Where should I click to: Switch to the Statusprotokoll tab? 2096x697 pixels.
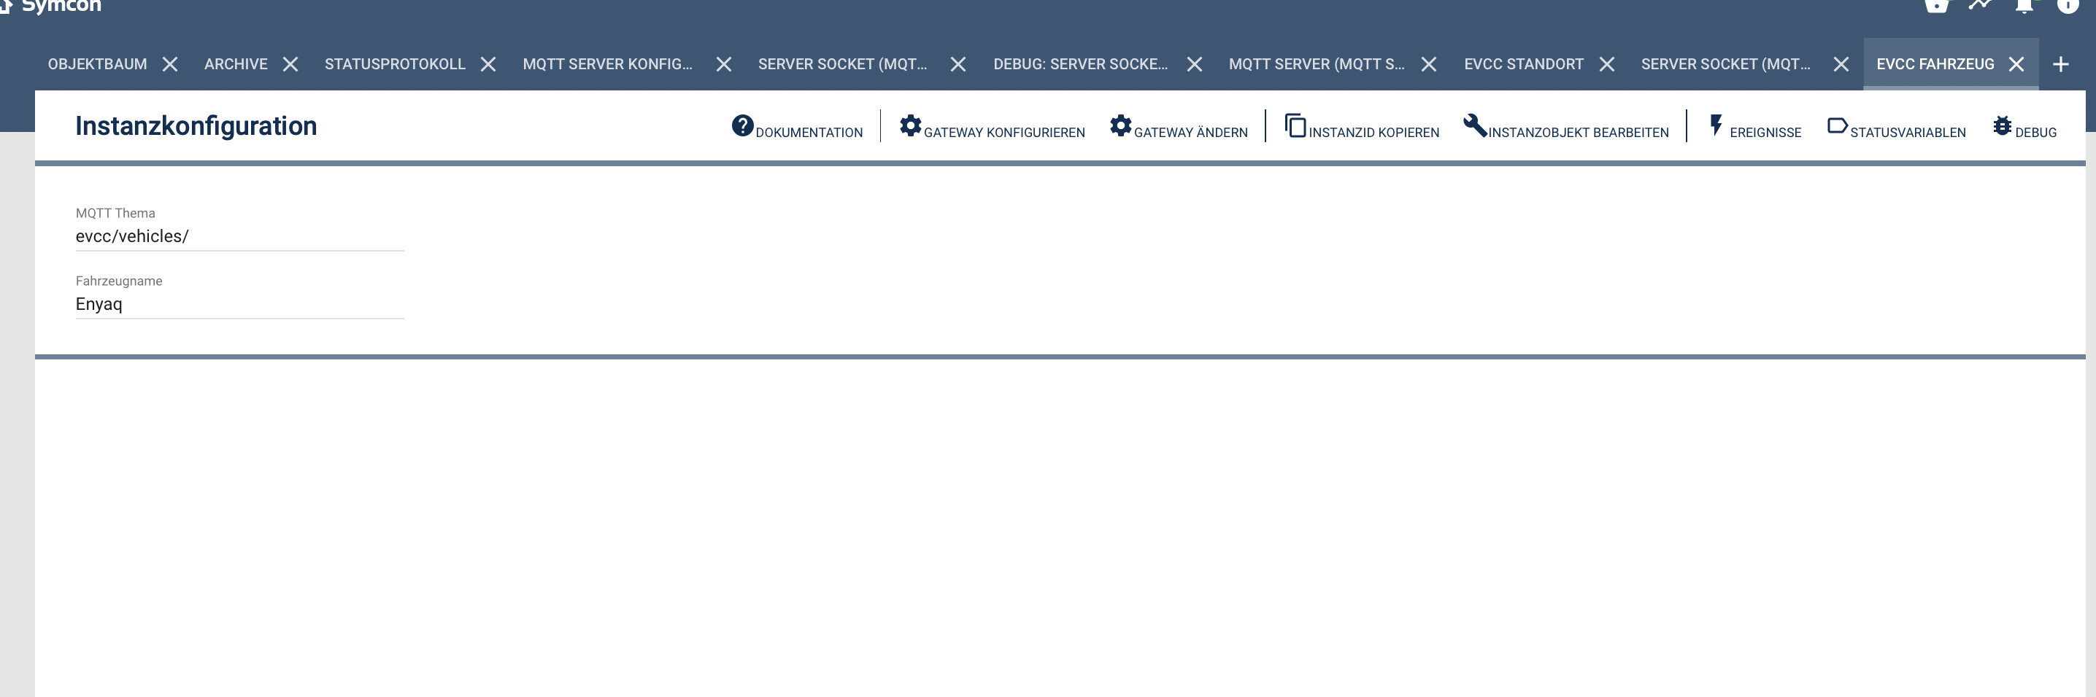pyautogui.click(x=395, y=64)
